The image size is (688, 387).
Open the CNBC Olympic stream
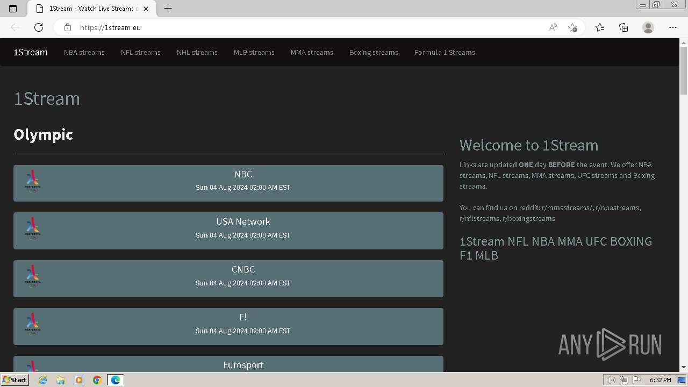[x=228, y=278]
